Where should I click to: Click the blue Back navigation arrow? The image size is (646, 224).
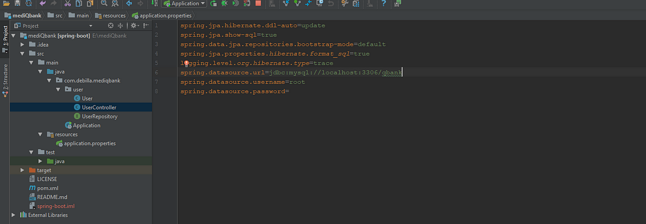(129, 4)
